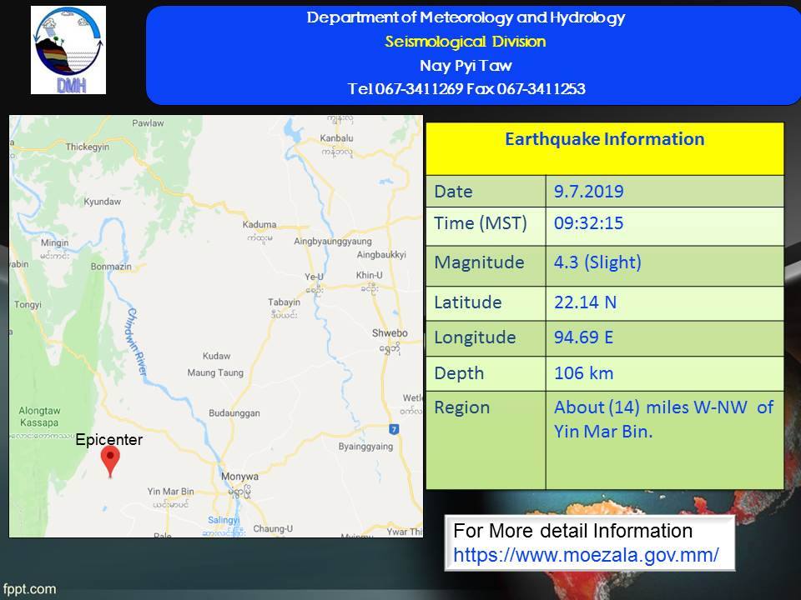
Task: Click the 'Latitude' row label
Action: pyautogui.click(x=467, y=302)
